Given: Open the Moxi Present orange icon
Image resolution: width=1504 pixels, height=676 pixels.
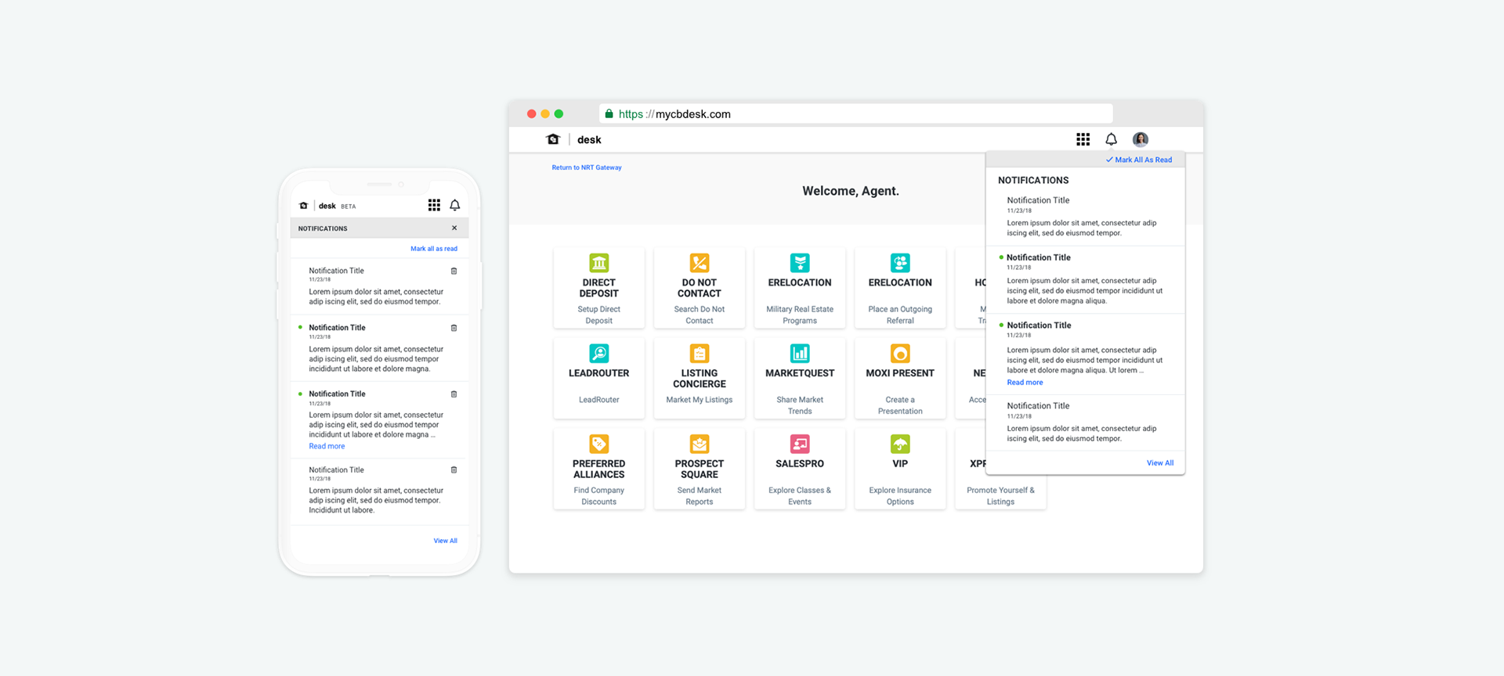Looking at the screenshot, I should pyautogui.click(x=900, y=354).
